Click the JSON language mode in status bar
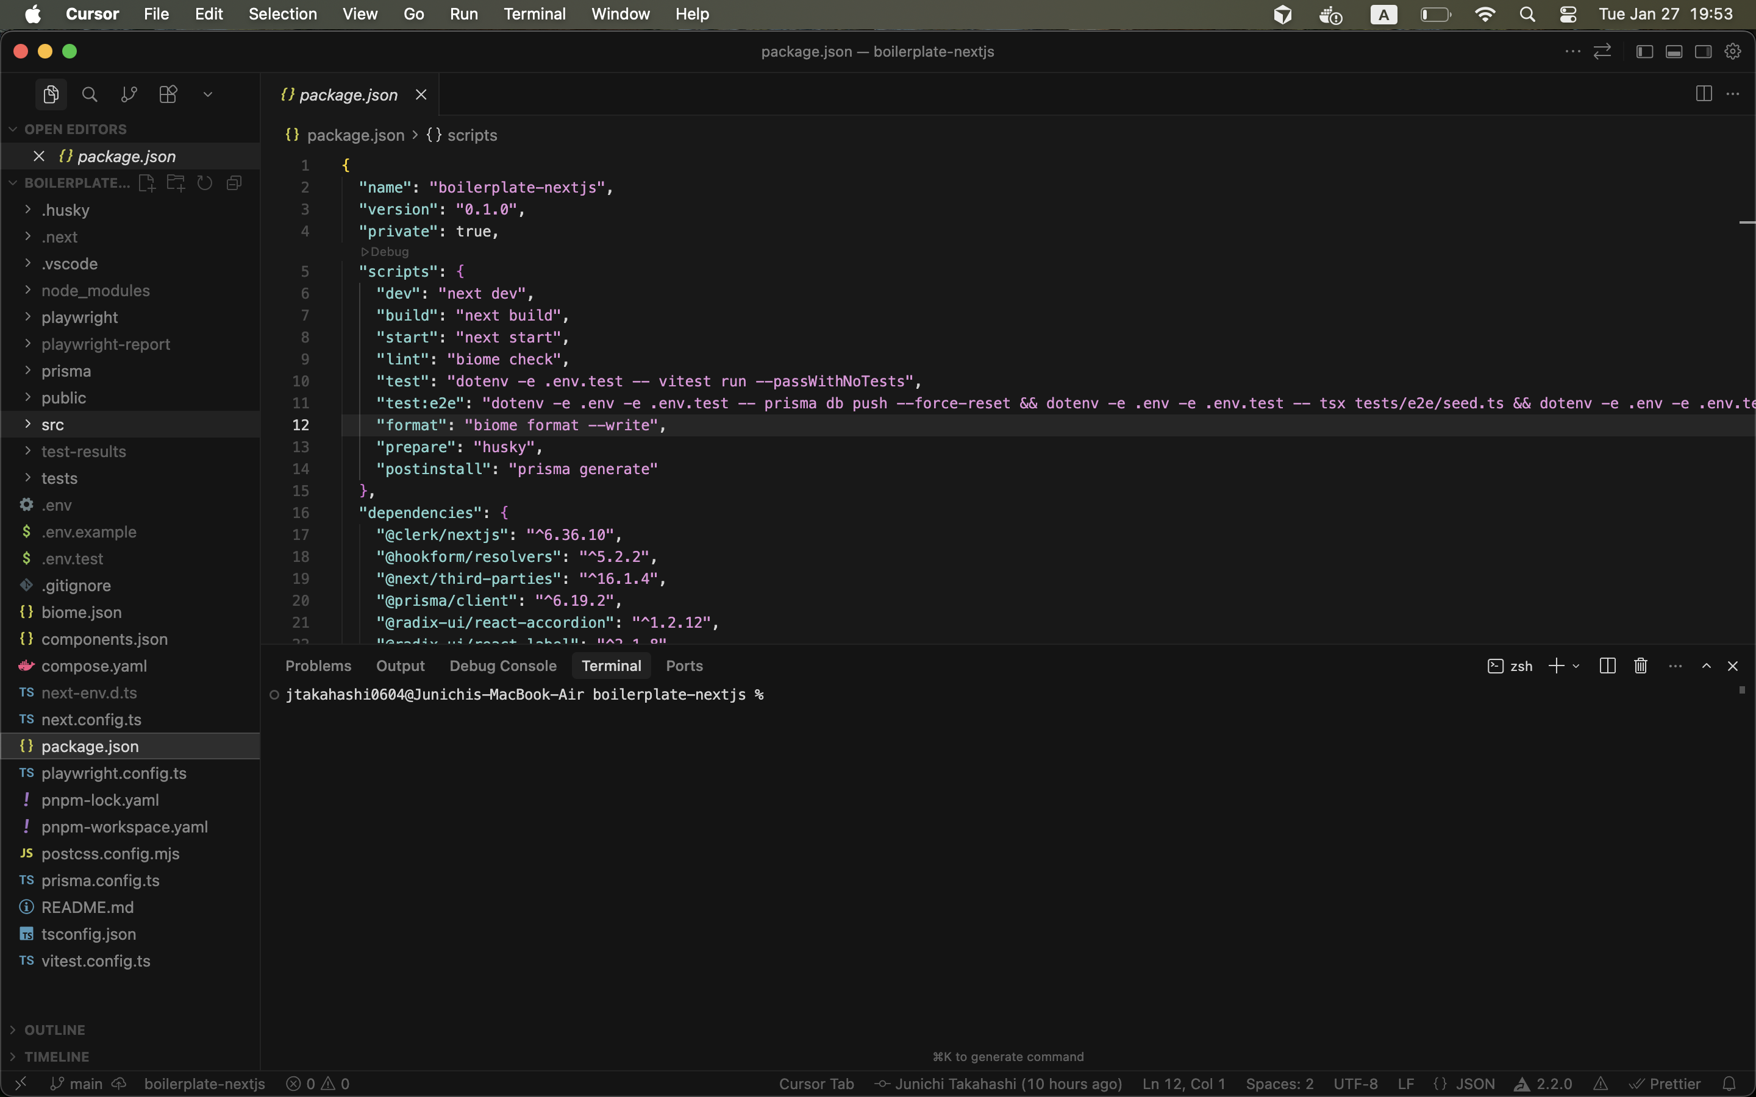This screenshot has height=1097, width=1756. [x=1474, y=1083]
